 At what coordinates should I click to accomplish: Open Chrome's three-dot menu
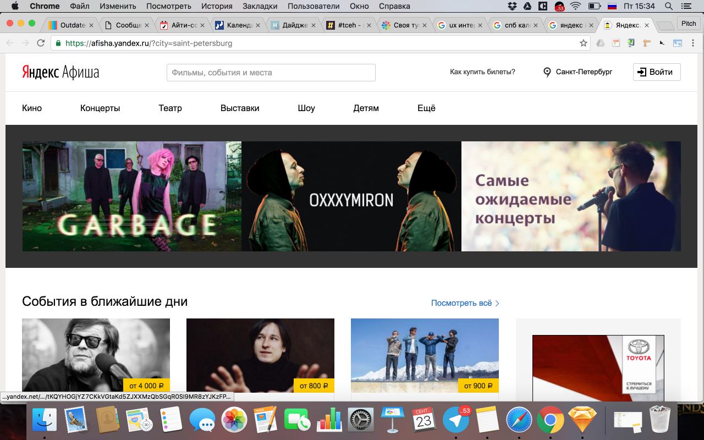tap(693, 43)
